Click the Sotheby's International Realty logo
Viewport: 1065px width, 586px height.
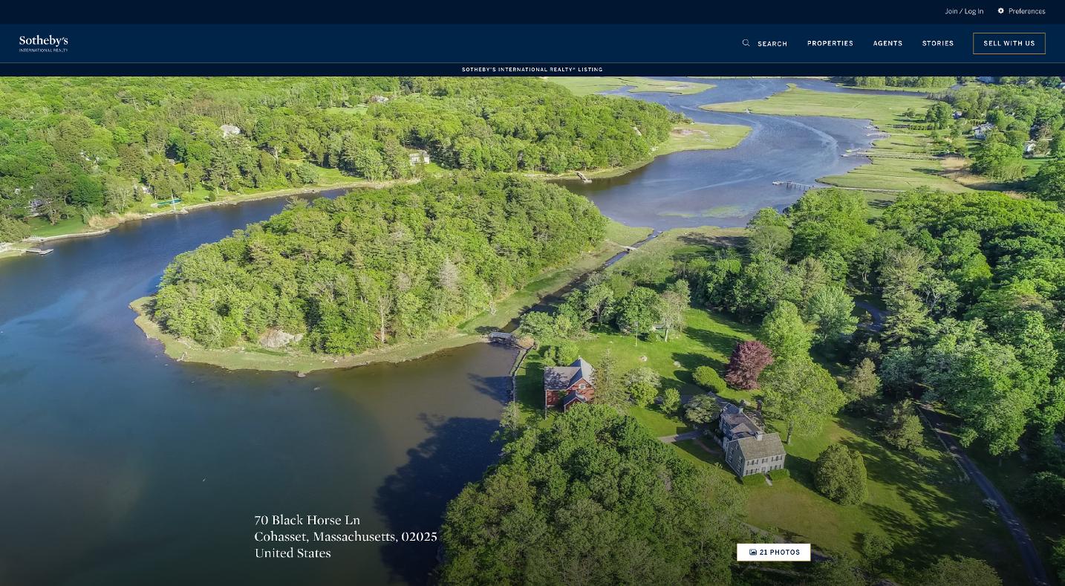[44, 43]
